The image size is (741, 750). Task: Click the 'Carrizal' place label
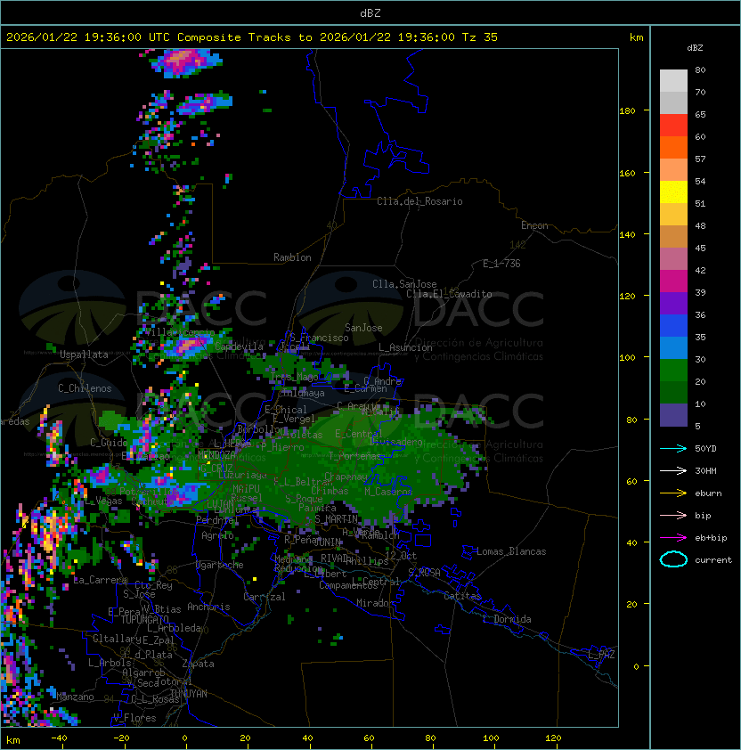tap(265, 597)
